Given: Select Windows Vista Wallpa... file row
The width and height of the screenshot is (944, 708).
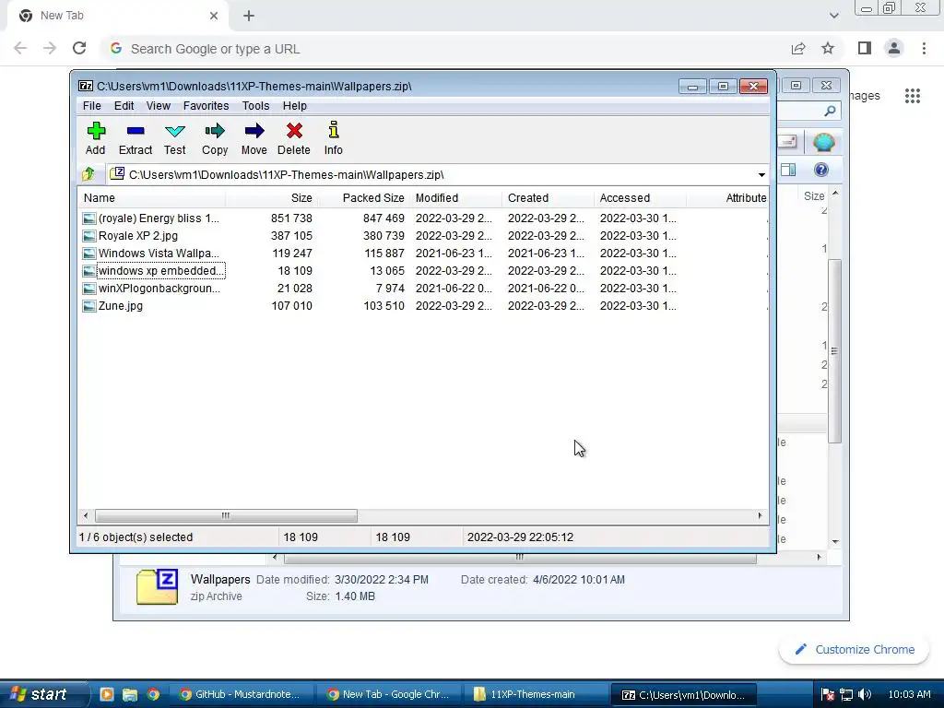Looking at the screenshot, I should click(x=422, y=254).
